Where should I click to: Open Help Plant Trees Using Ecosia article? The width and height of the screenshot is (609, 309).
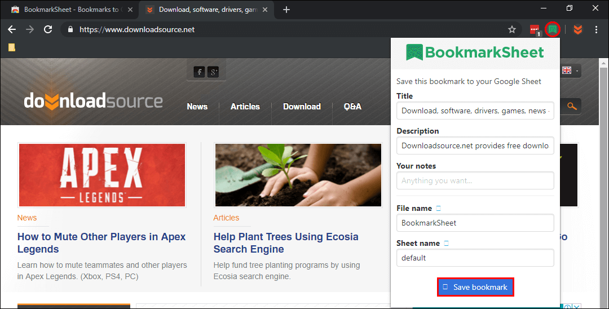[286, 243]
